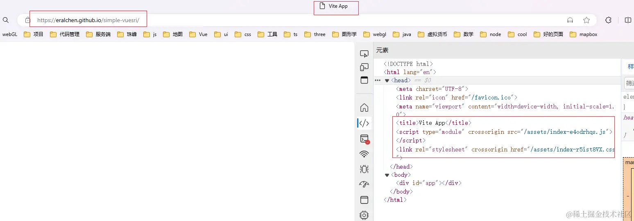Open the js bookmarks folder
The image size is (634, 221).
click(150, 34)
